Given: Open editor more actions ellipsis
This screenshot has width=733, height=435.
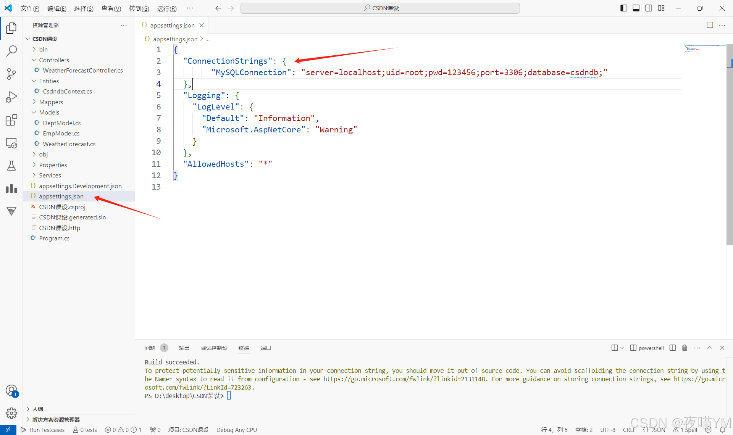Looking at the screenshot, I should (722, 25).
